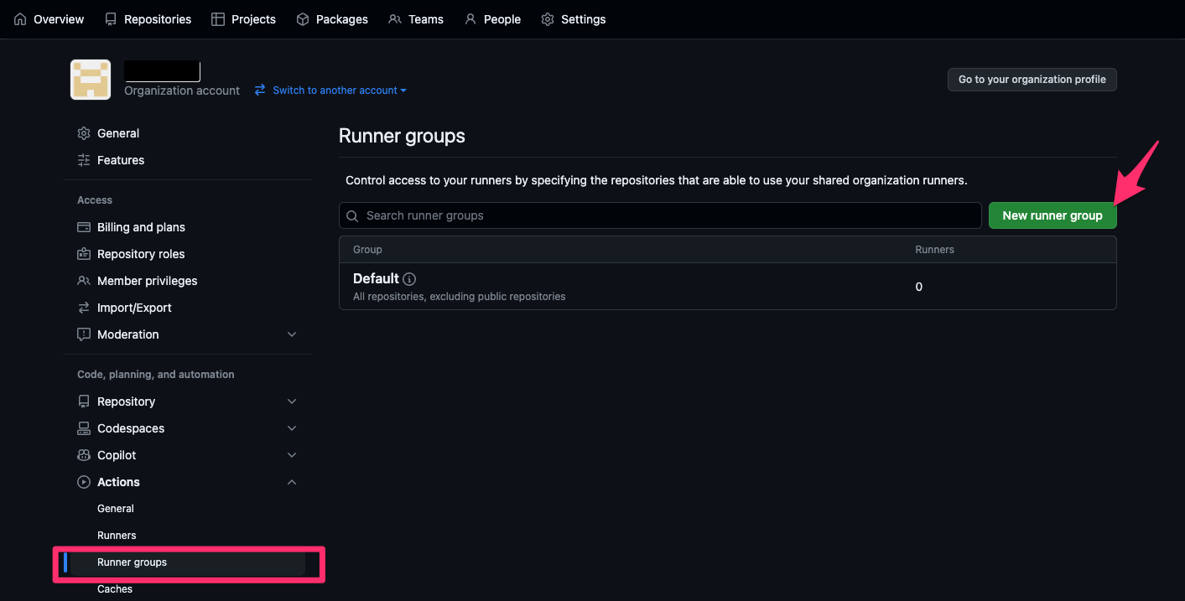
Task: Click the Repositories book icon in top nav
Action: [111, 19]
